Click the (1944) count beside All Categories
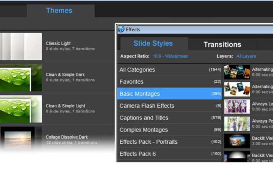The width and height of the screenshot is (273, 171). 215,69
